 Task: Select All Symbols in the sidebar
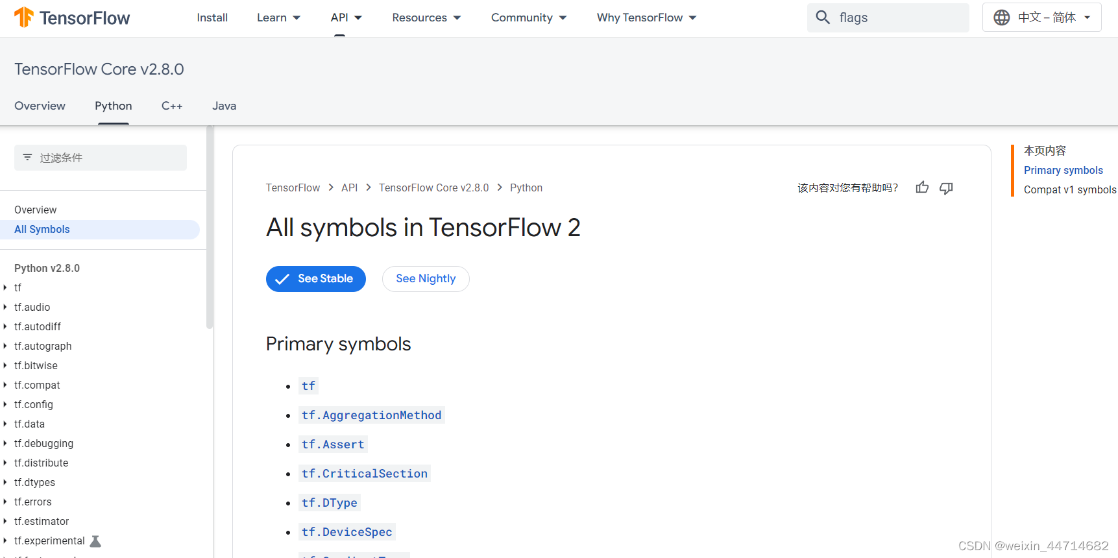pyautogui.click(x=100, y=230)
